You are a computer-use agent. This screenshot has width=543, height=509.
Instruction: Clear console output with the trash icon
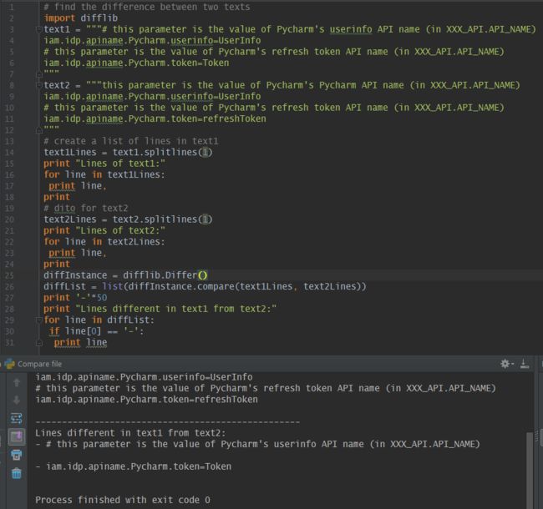click(16, 473)
